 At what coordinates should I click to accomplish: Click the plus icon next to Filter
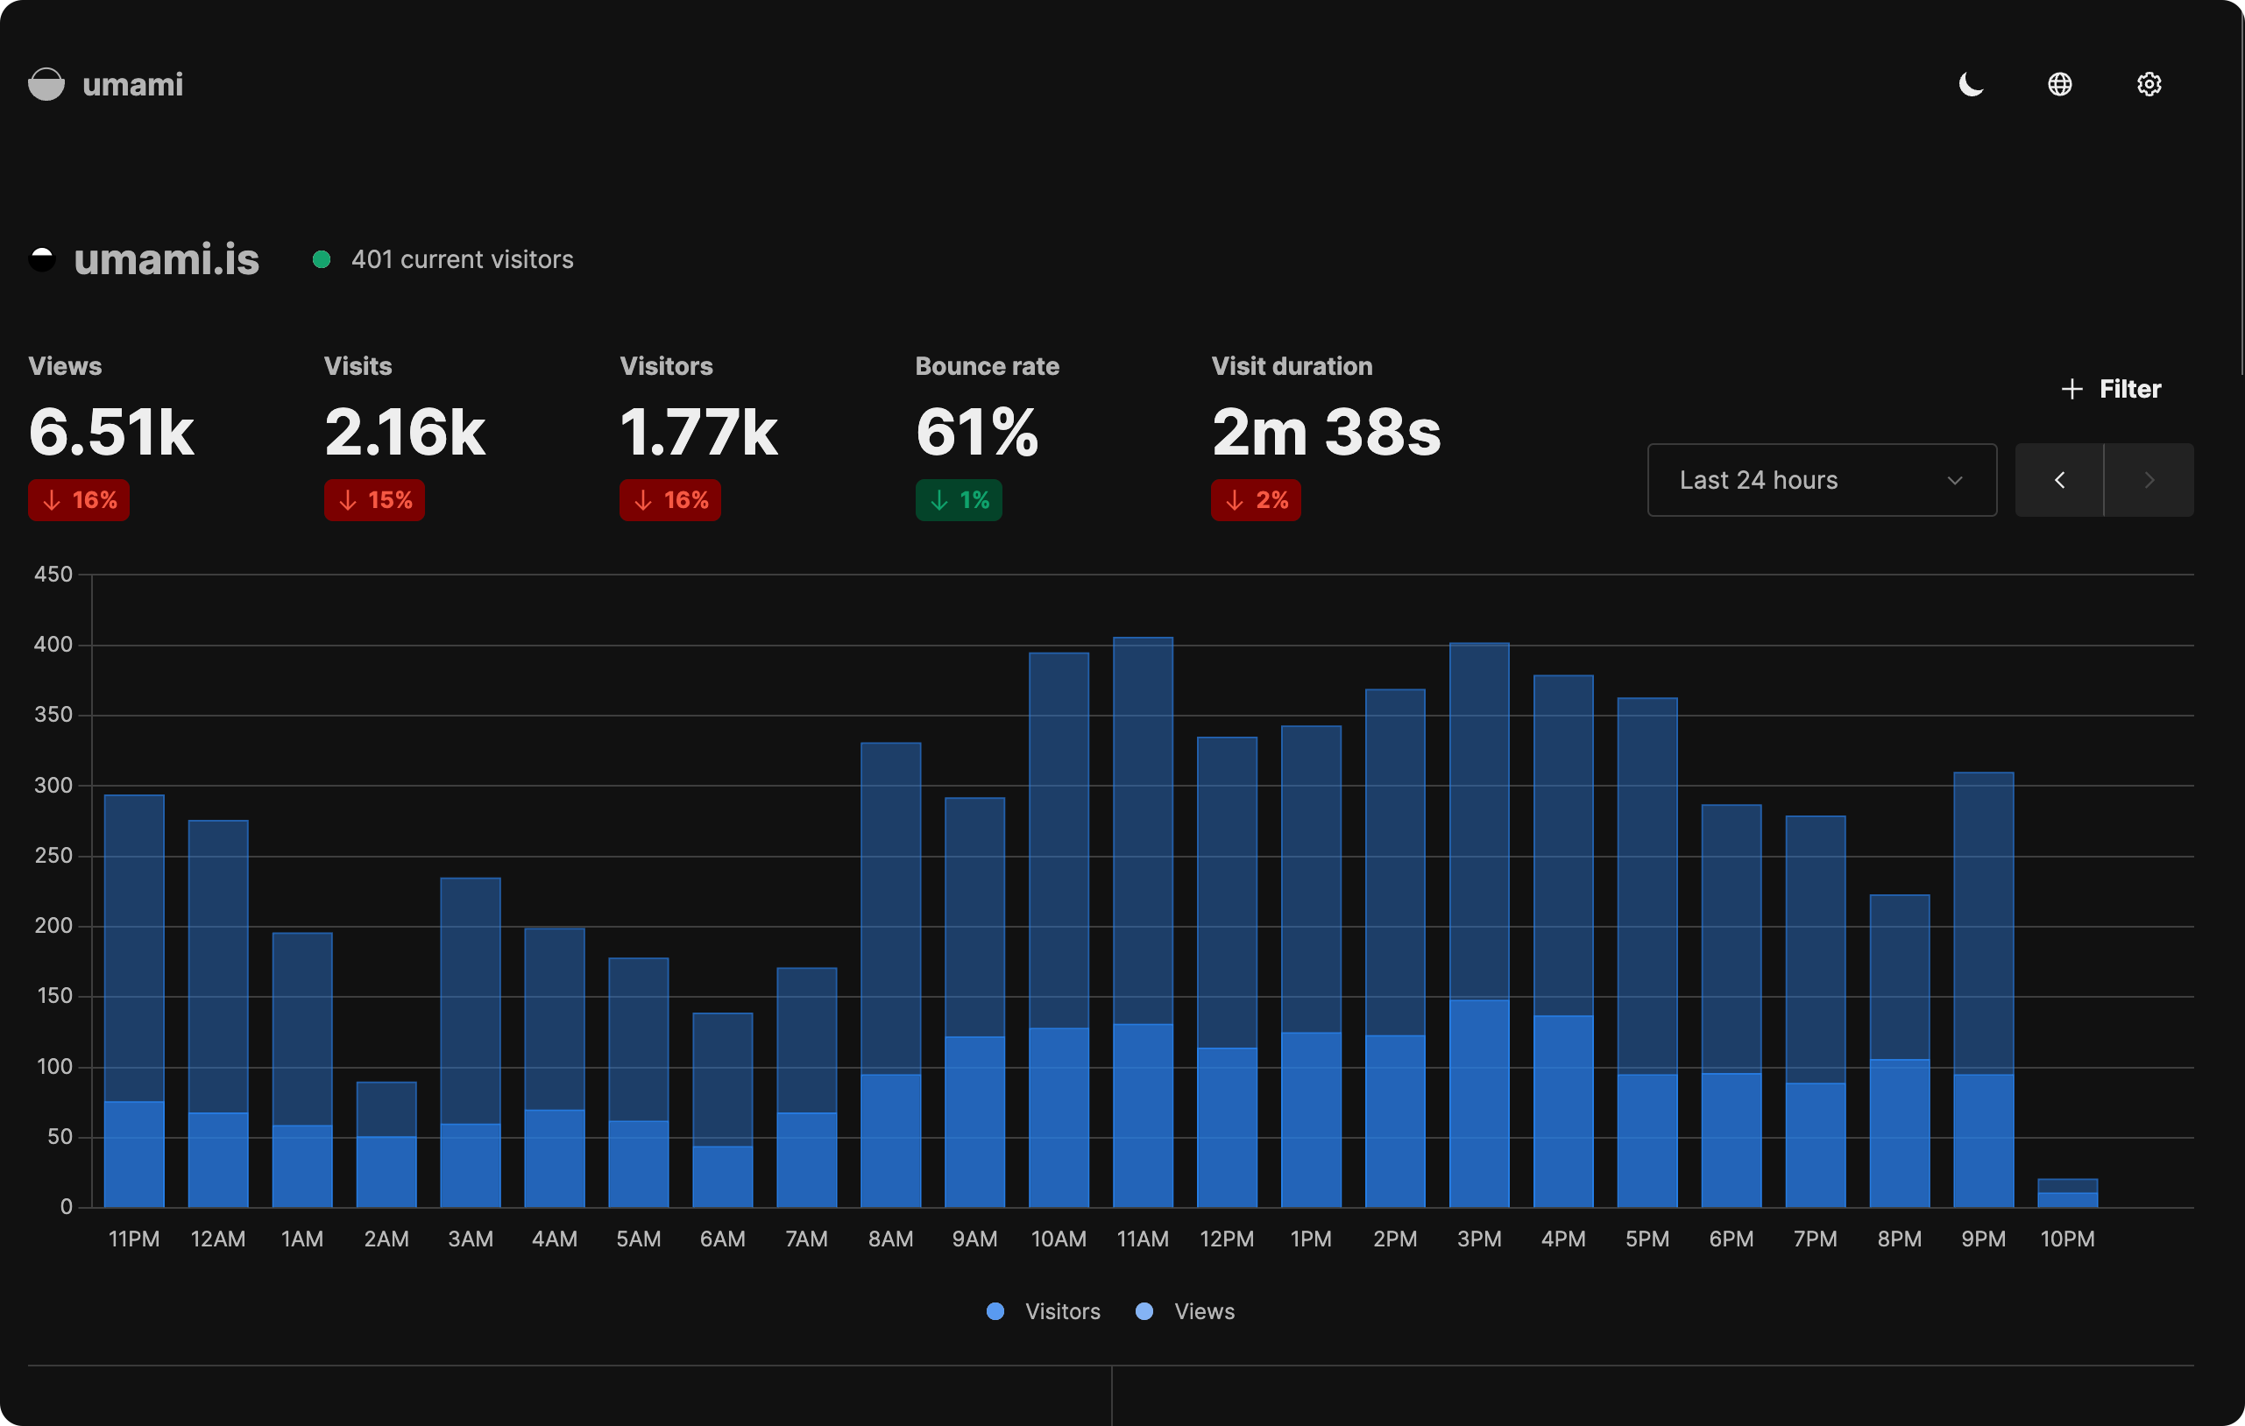(x=2071, y=389)
